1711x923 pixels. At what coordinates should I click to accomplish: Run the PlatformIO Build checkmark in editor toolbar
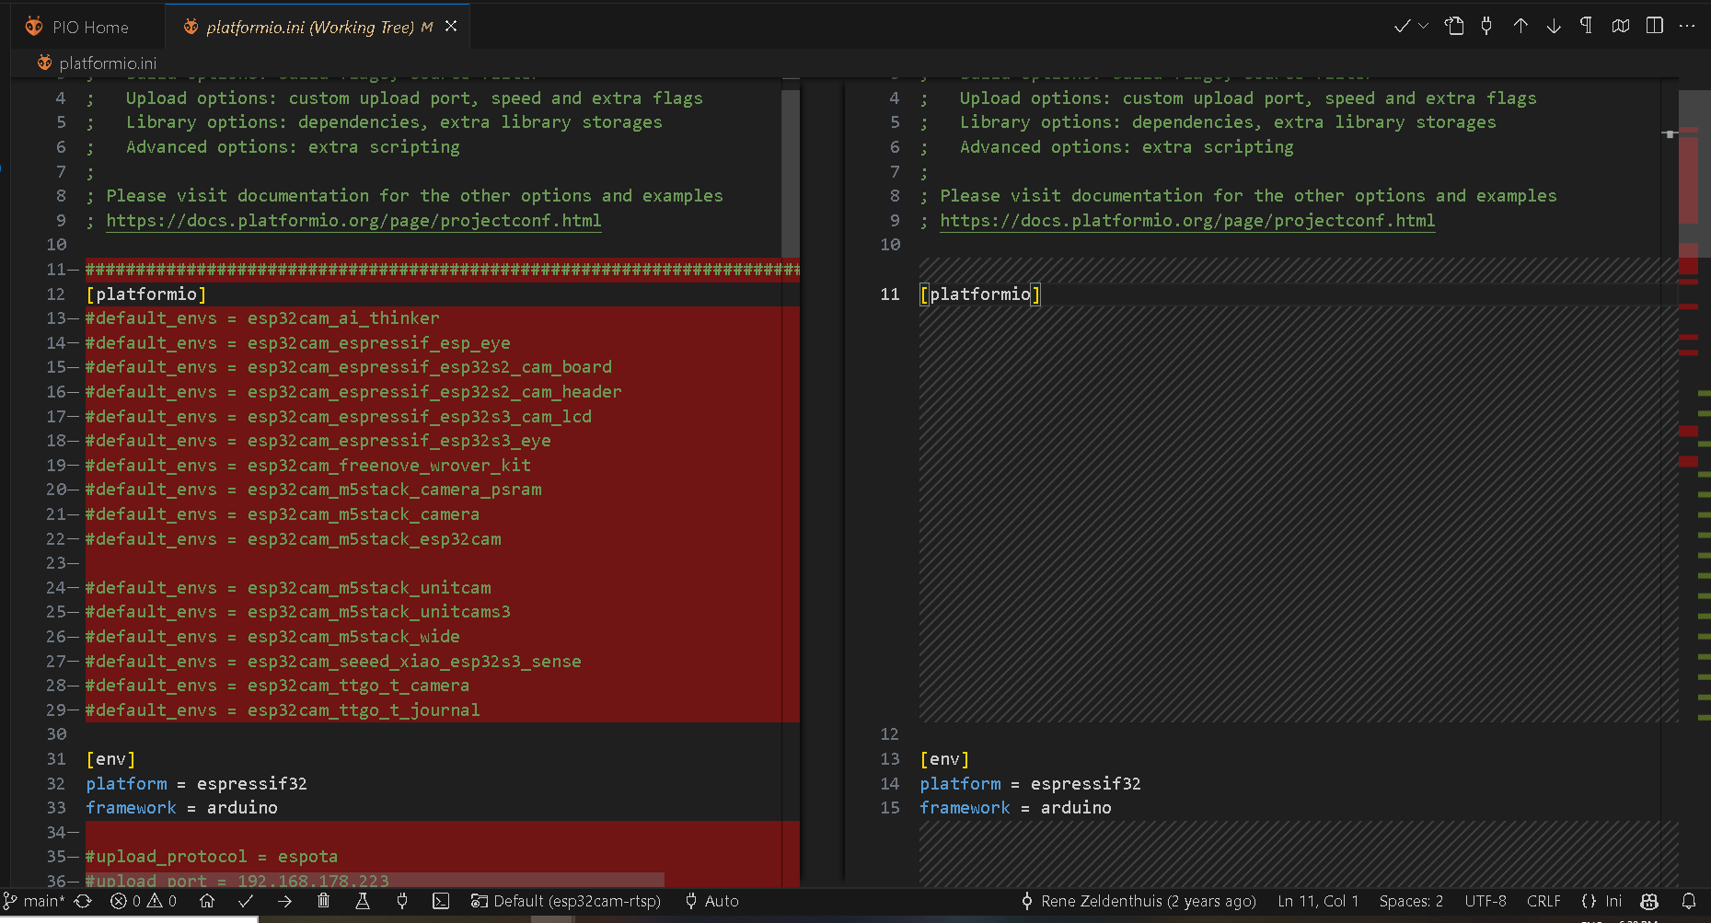[x=1402, y=26]
